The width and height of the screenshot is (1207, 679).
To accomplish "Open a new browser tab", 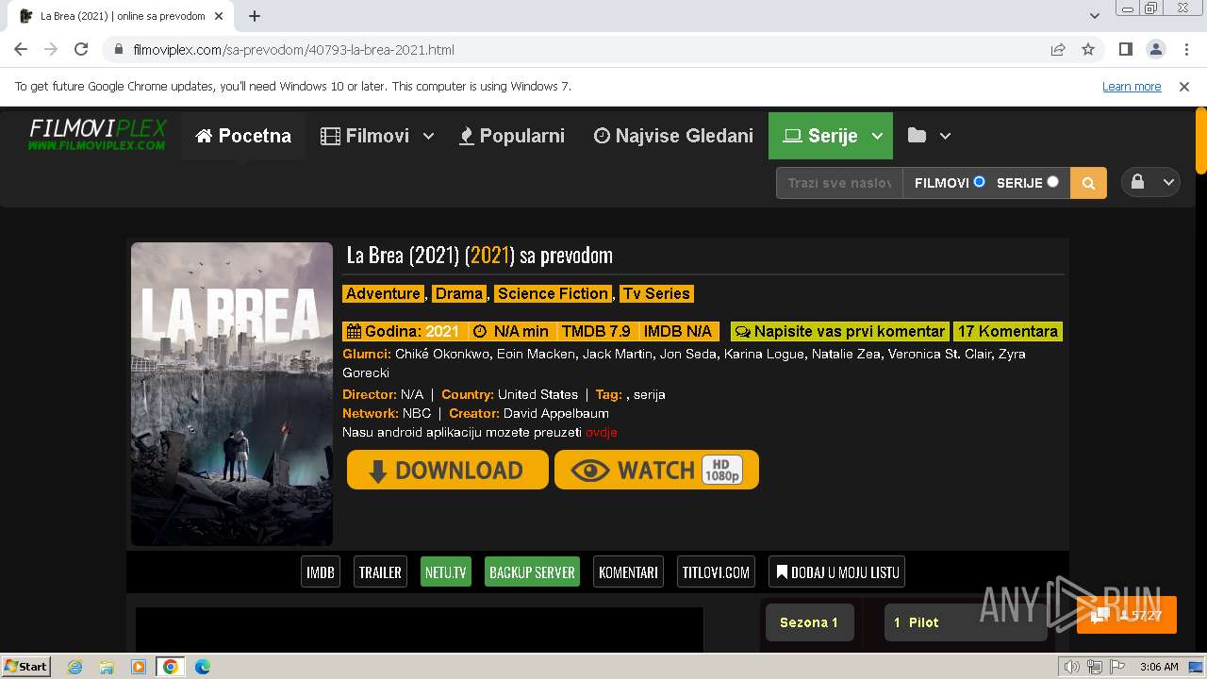I will pos(255,16).
